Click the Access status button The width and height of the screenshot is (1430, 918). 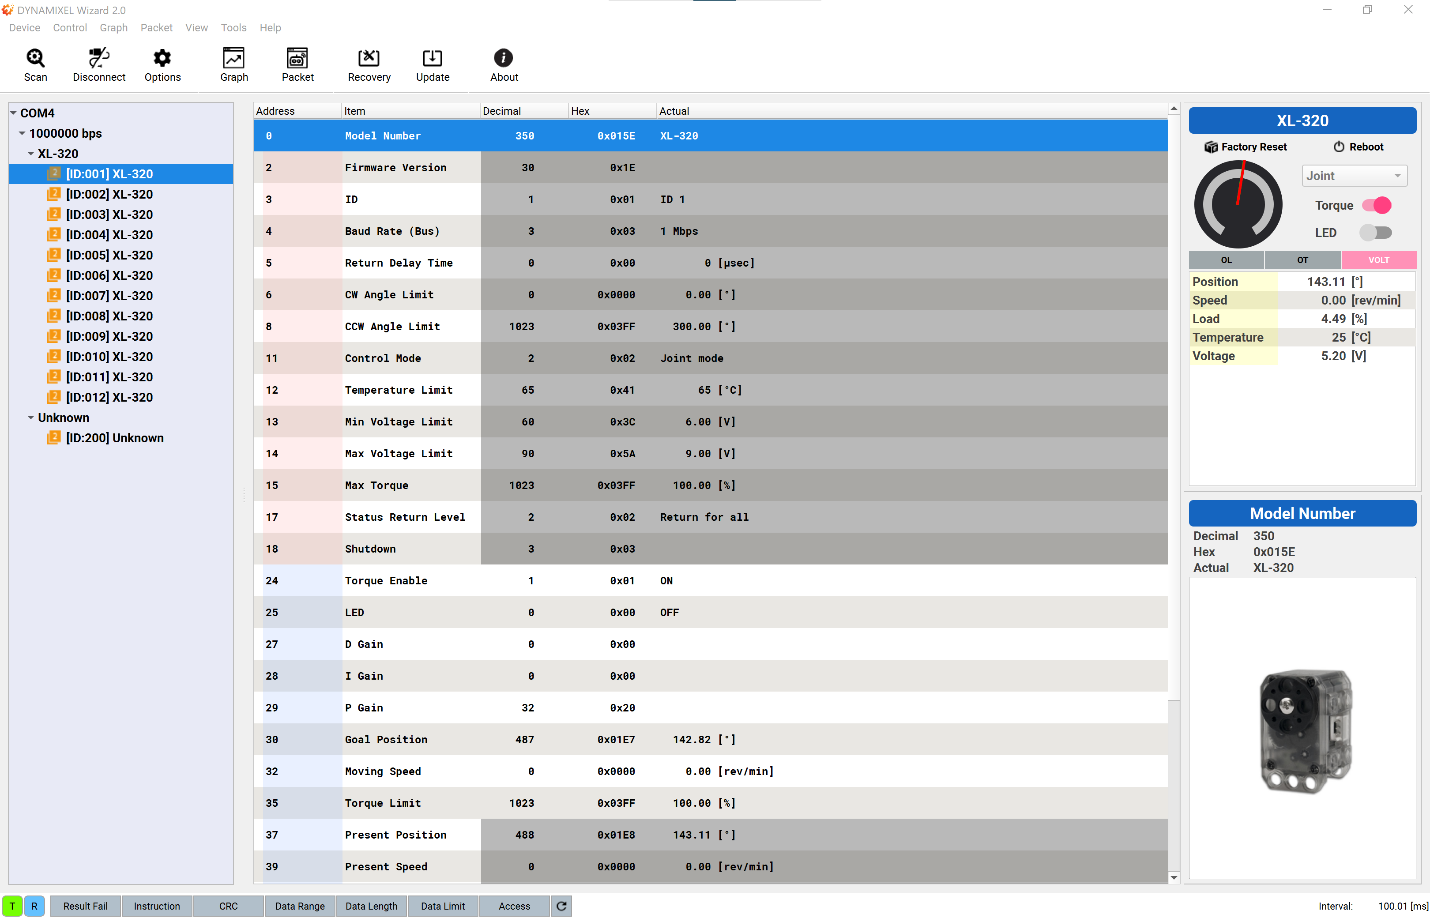tap(514, 906)
